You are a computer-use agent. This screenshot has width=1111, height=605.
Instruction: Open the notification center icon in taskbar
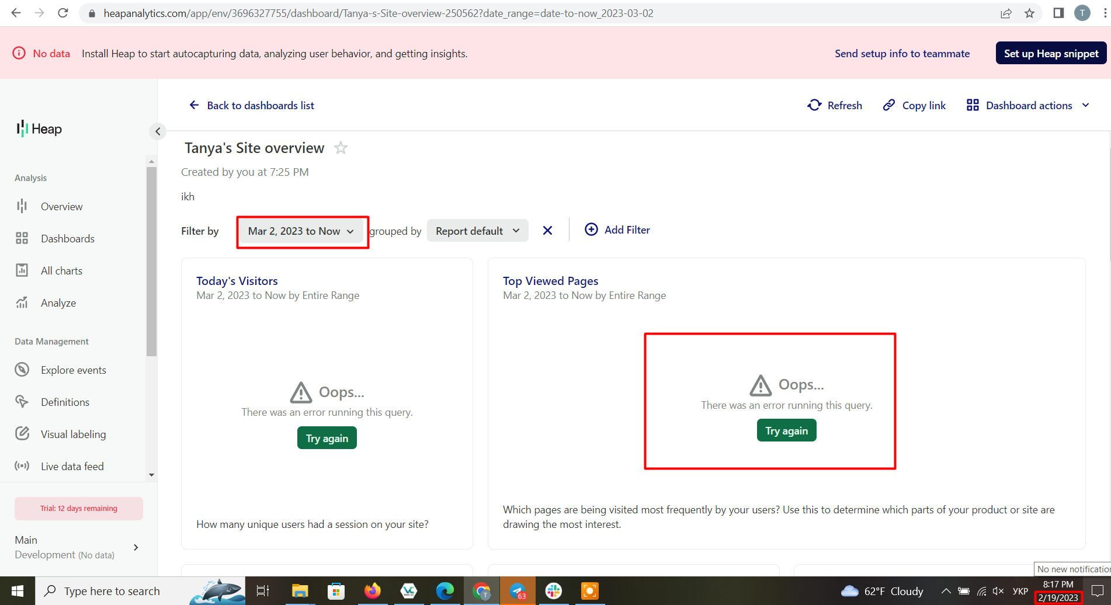(x=1098, y=591)
